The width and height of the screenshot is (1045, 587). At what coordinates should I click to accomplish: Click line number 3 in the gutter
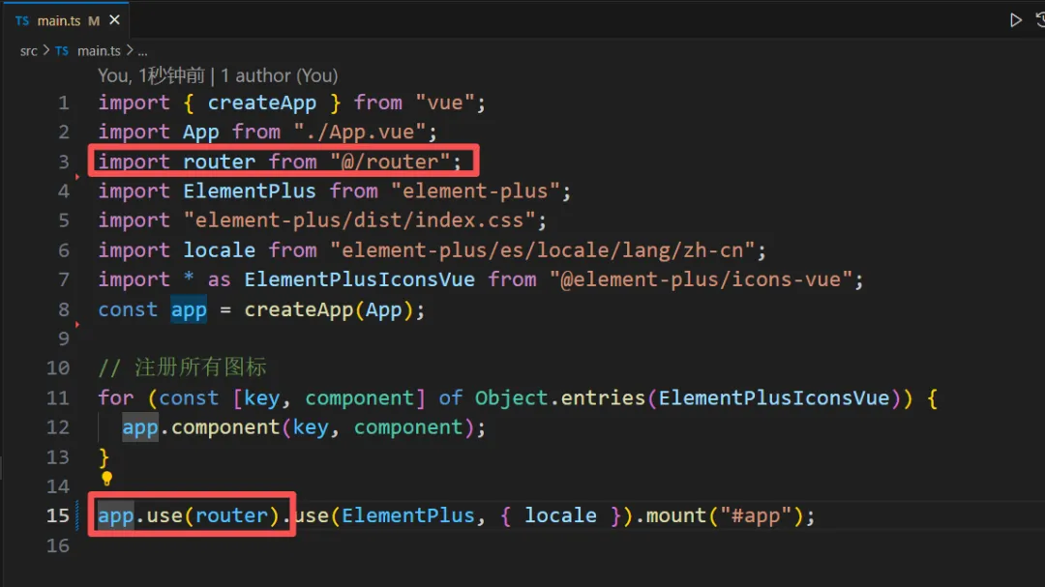[x=64, y=161]
